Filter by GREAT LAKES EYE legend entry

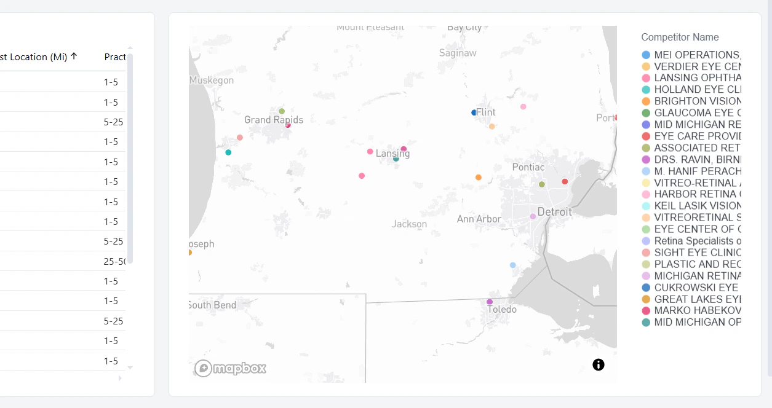pyautogui.click(x=691, y=299)
